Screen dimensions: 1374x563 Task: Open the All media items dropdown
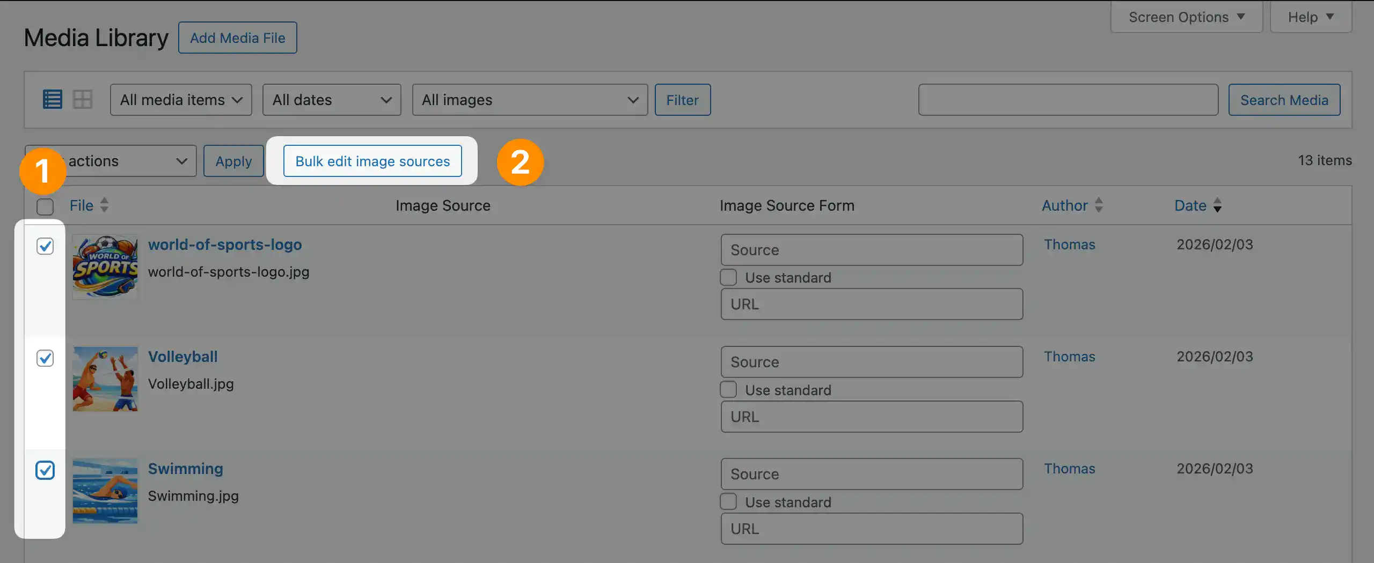(181, 100)
